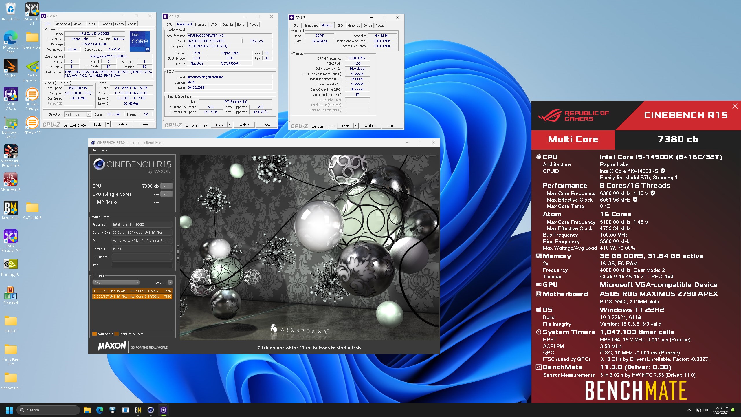Open About tab in Memory CPU-Z window
The image size is (741, 417).
[379, 25]
